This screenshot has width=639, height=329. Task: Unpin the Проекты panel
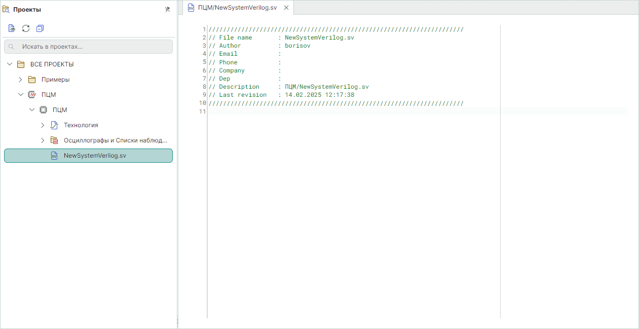pyautogui.click(x=168, y=10)
